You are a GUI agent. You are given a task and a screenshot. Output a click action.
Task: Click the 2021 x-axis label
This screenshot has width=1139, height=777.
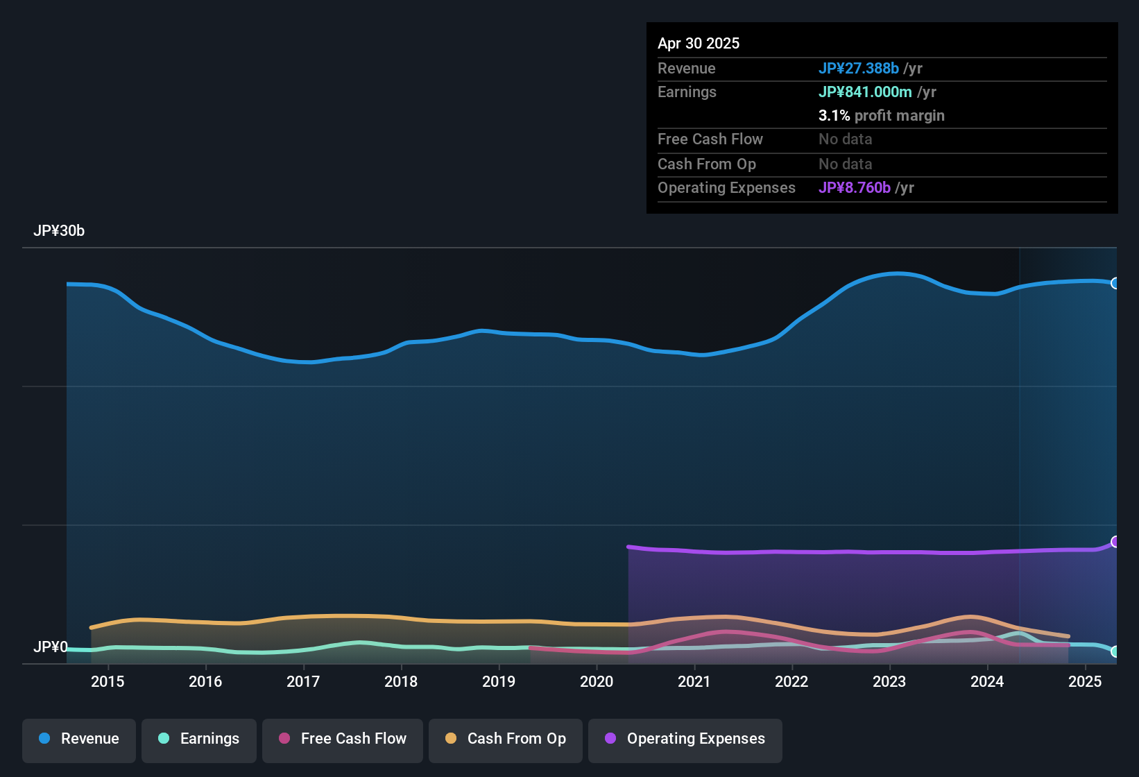tap(694, 682)
